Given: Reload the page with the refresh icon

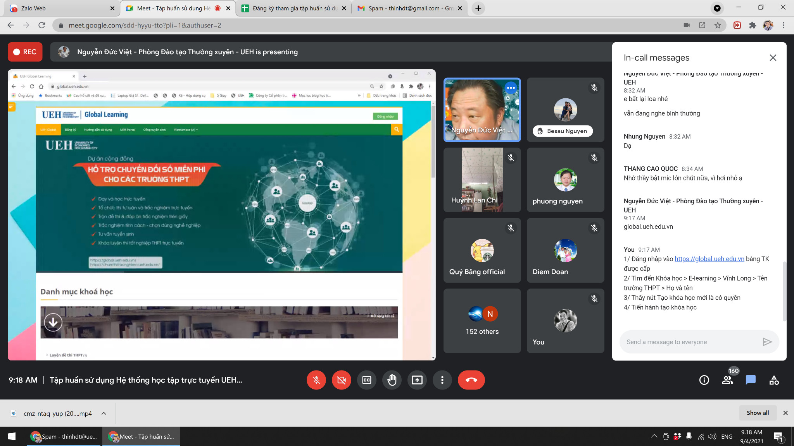Looking at the screenshot, I should point(41,25).
